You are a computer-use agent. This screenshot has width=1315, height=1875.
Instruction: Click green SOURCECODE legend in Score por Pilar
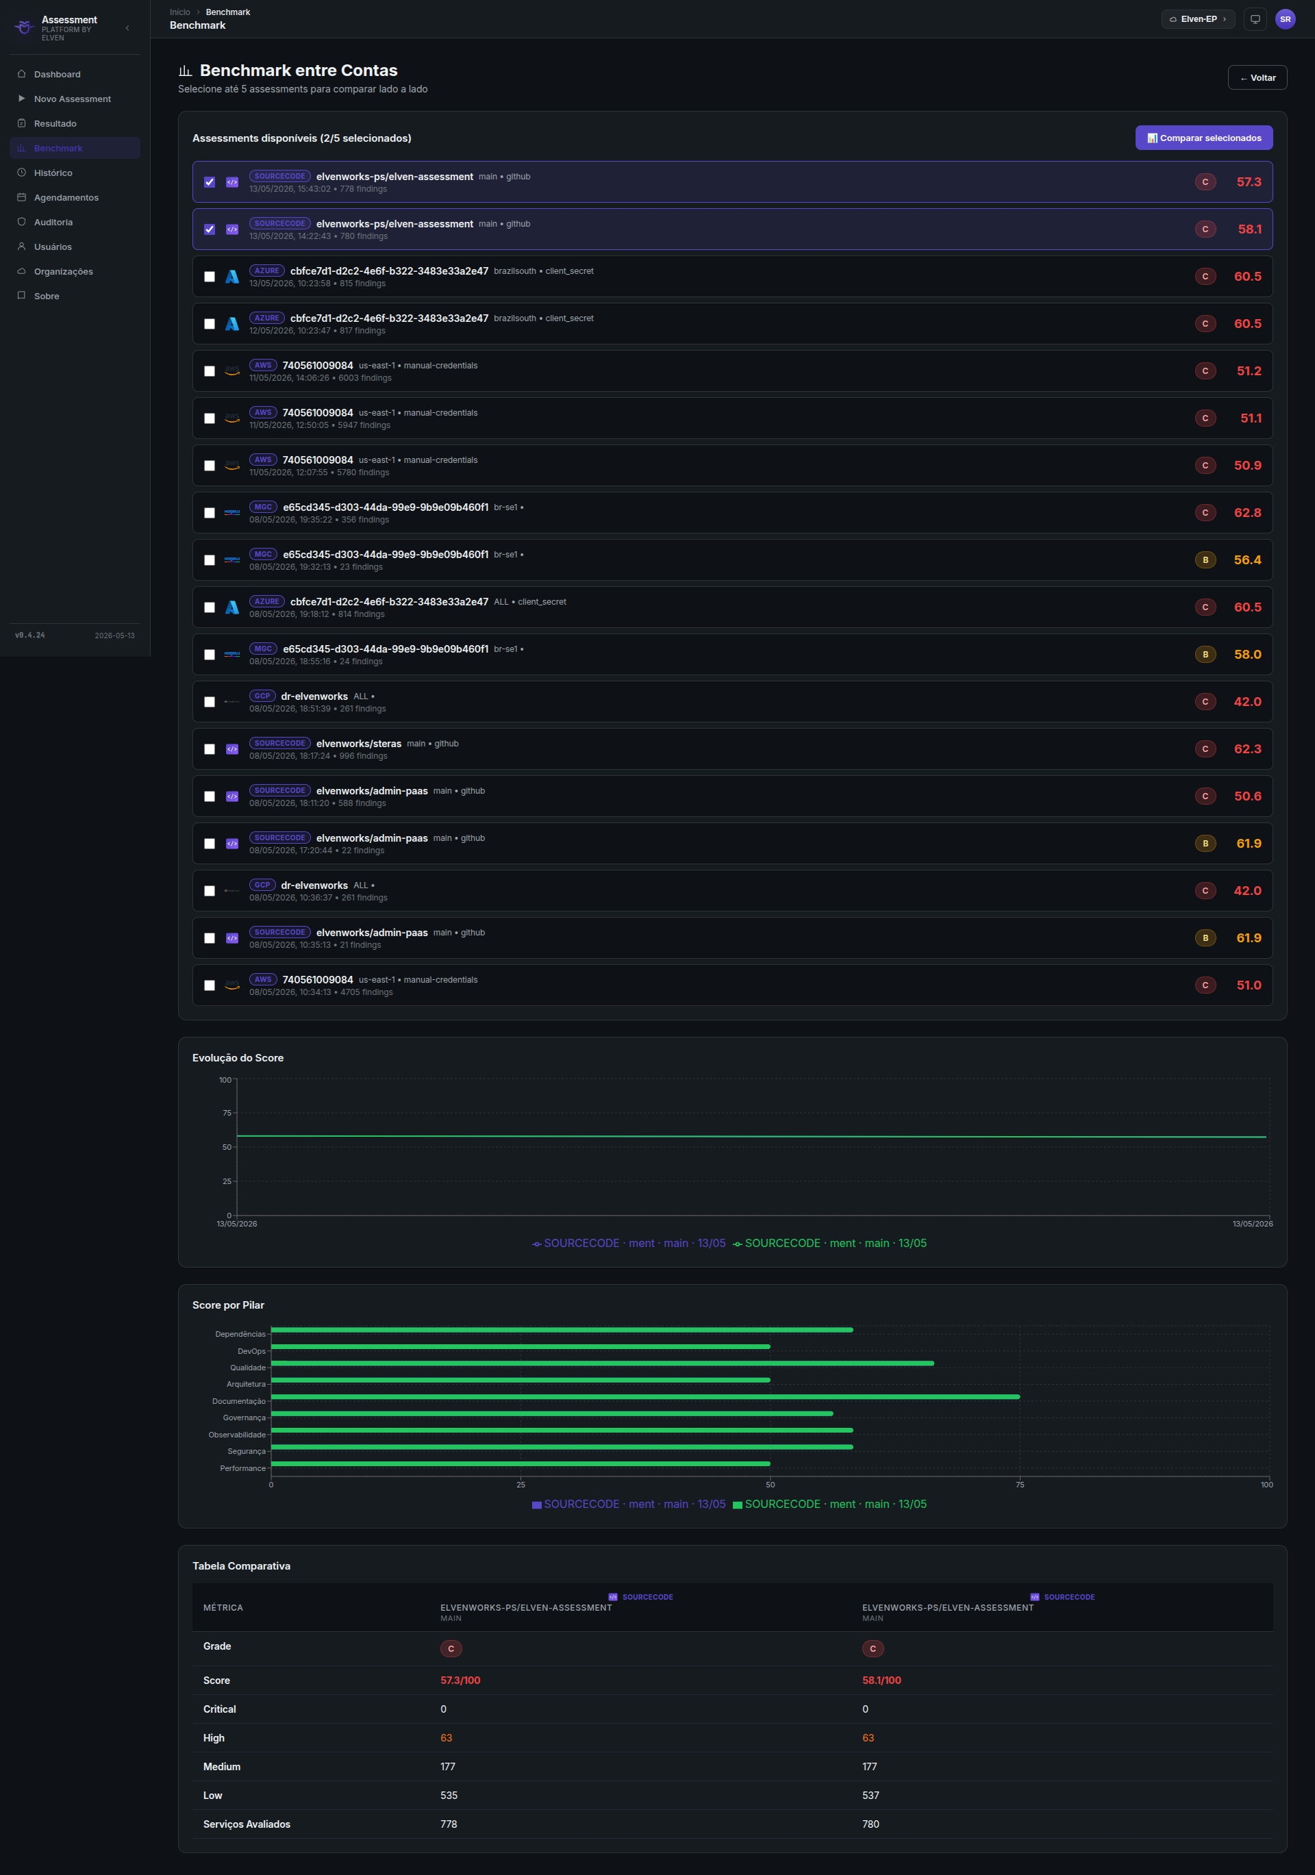830,1505
